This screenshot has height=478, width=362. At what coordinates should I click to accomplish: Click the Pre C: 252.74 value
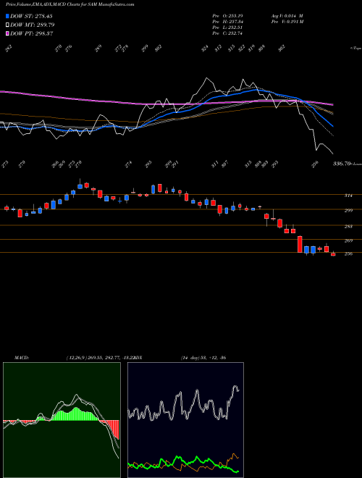click(x=227, y=33)
